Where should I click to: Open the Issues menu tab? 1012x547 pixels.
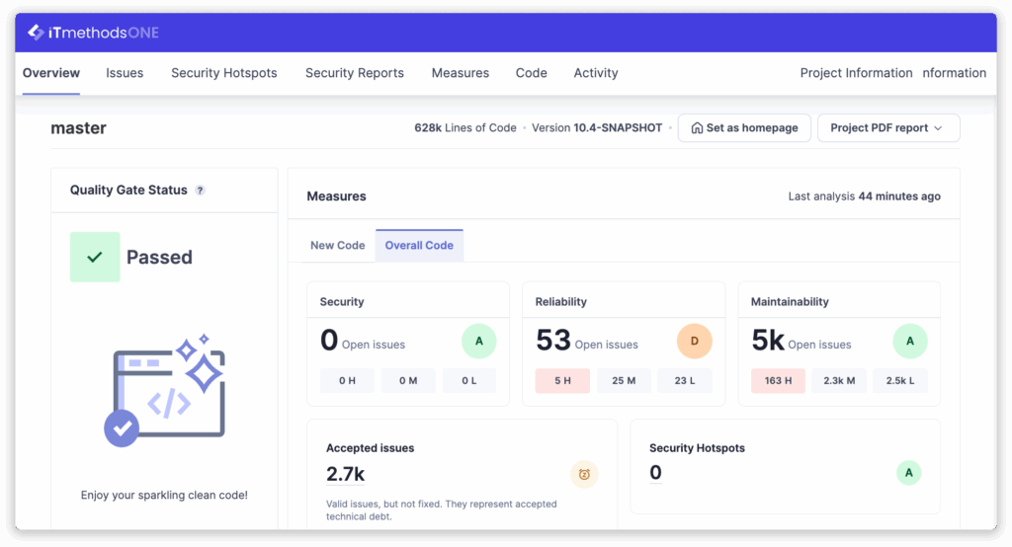(125, 73)
